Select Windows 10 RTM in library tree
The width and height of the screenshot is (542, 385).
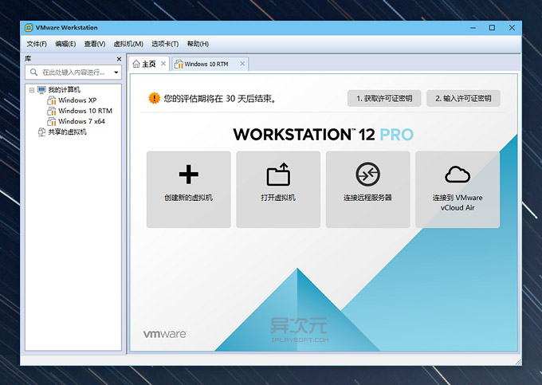click(85, 111)
